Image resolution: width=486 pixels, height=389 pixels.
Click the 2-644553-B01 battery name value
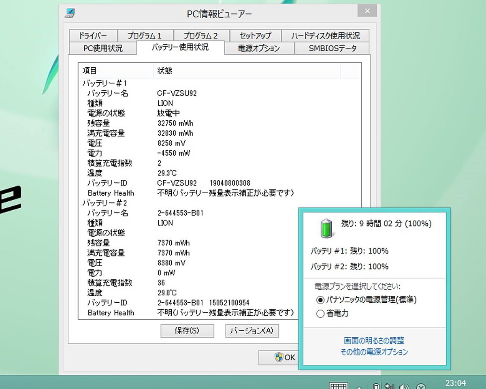point(180,213)
